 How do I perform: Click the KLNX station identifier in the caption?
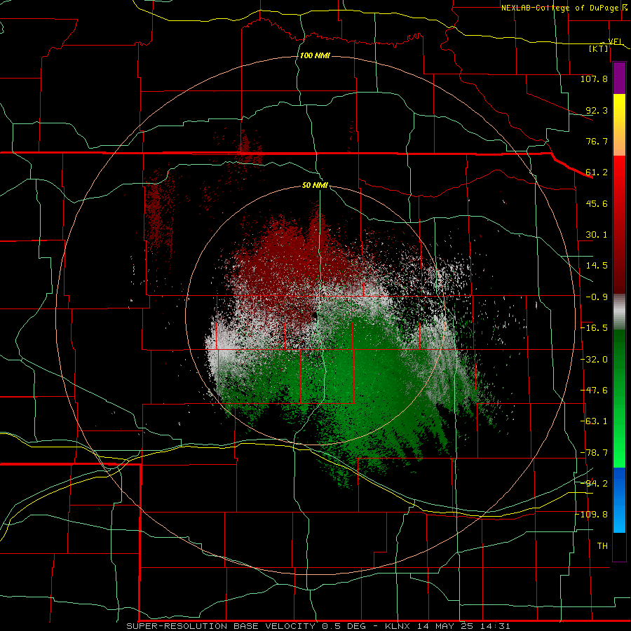[398, 626]
